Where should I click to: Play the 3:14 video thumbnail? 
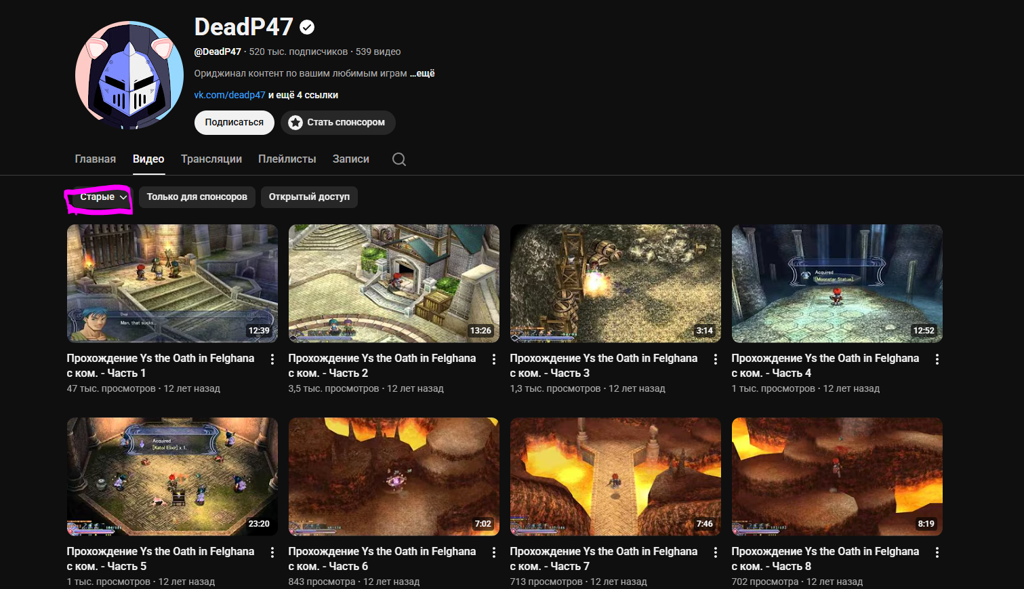click(615, 283)
